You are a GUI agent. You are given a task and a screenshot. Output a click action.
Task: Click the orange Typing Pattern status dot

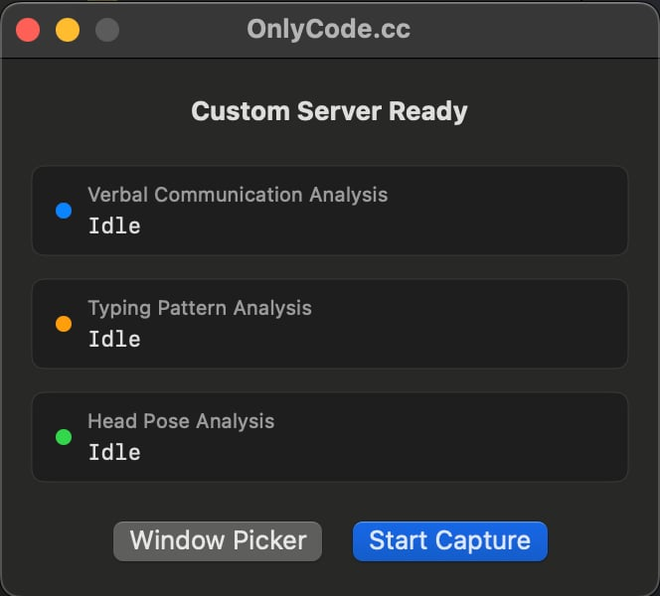[x=64, y=324]
